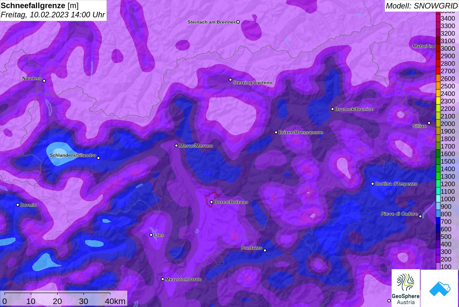Viewport: 459px width, 307px height.
Task: Pick the legend color swatch for 1000
Action: (438, 199)
